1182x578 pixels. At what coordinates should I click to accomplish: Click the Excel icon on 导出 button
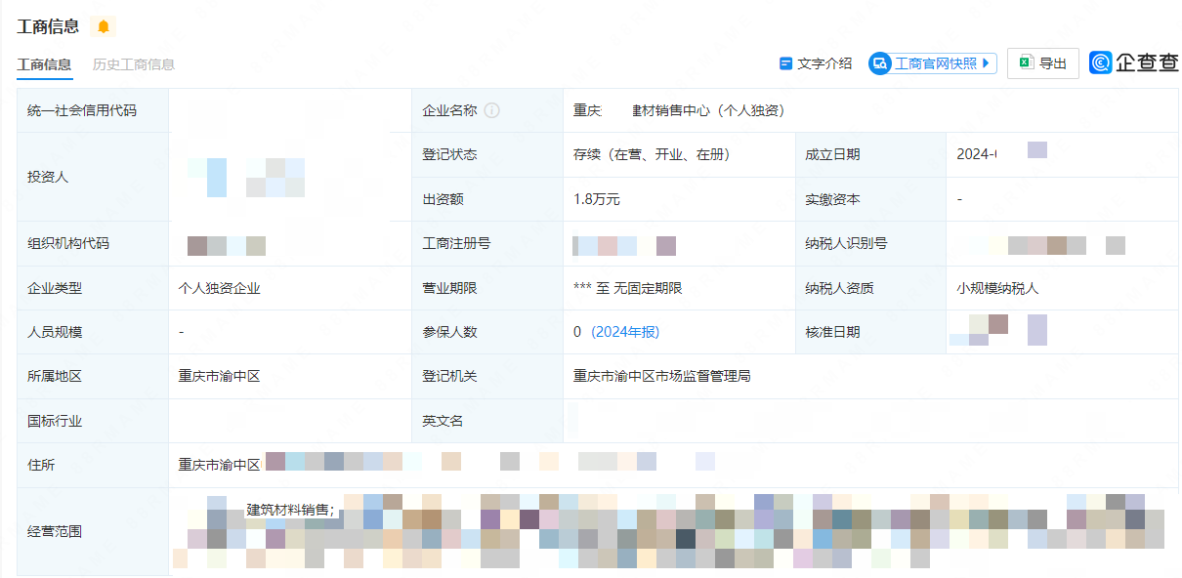click(1026, 62)
